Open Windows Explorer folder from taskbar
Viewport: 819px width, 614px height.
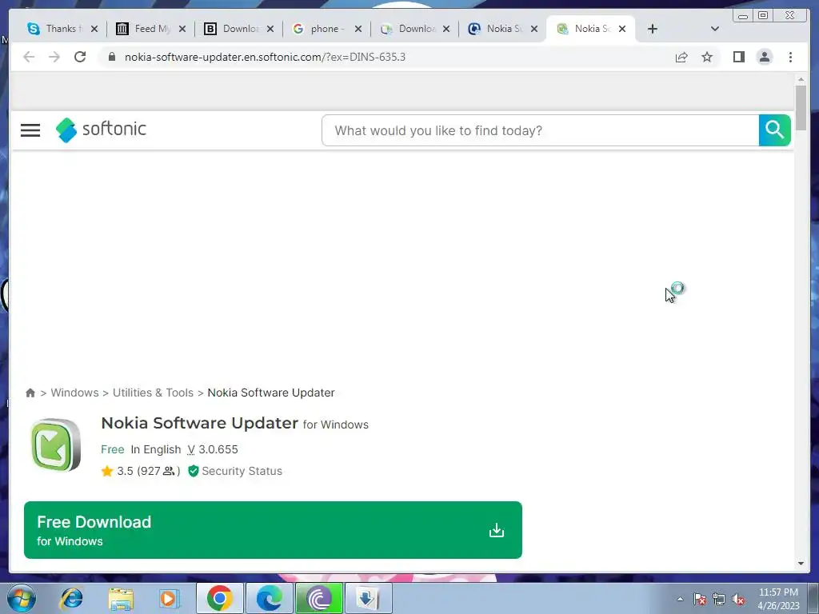121,599
